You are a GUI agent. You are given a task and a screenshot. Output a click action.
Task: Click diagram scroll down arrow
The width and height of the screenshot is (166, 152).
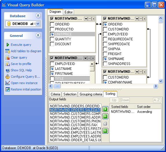(x=161, y=81)
